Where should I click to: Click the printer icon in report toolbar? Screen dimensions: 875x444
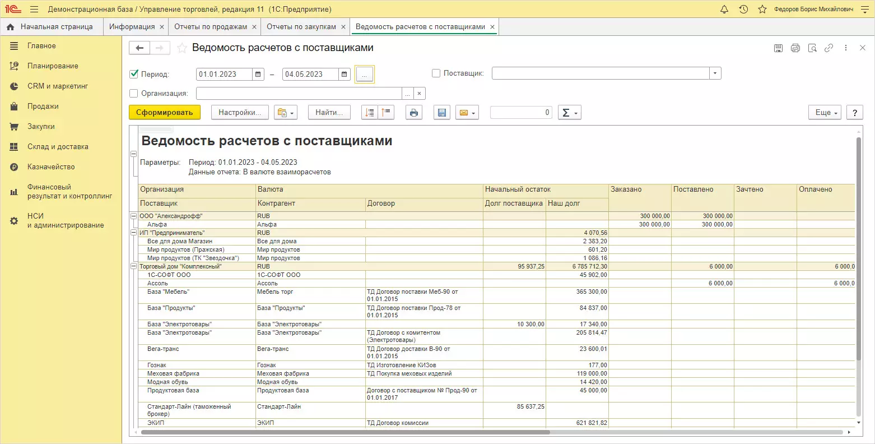coord(413,113)
